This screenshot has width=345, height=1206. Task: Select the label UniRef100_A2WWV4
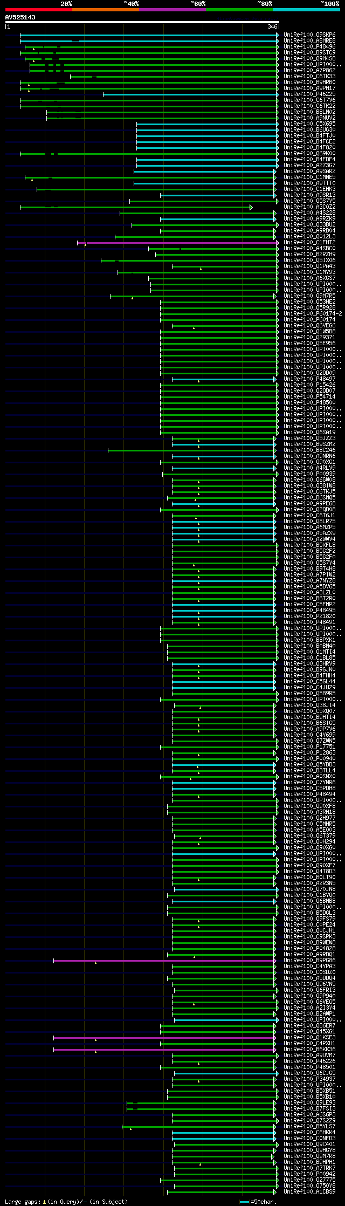pyautogui.click(x=309, y=539)
